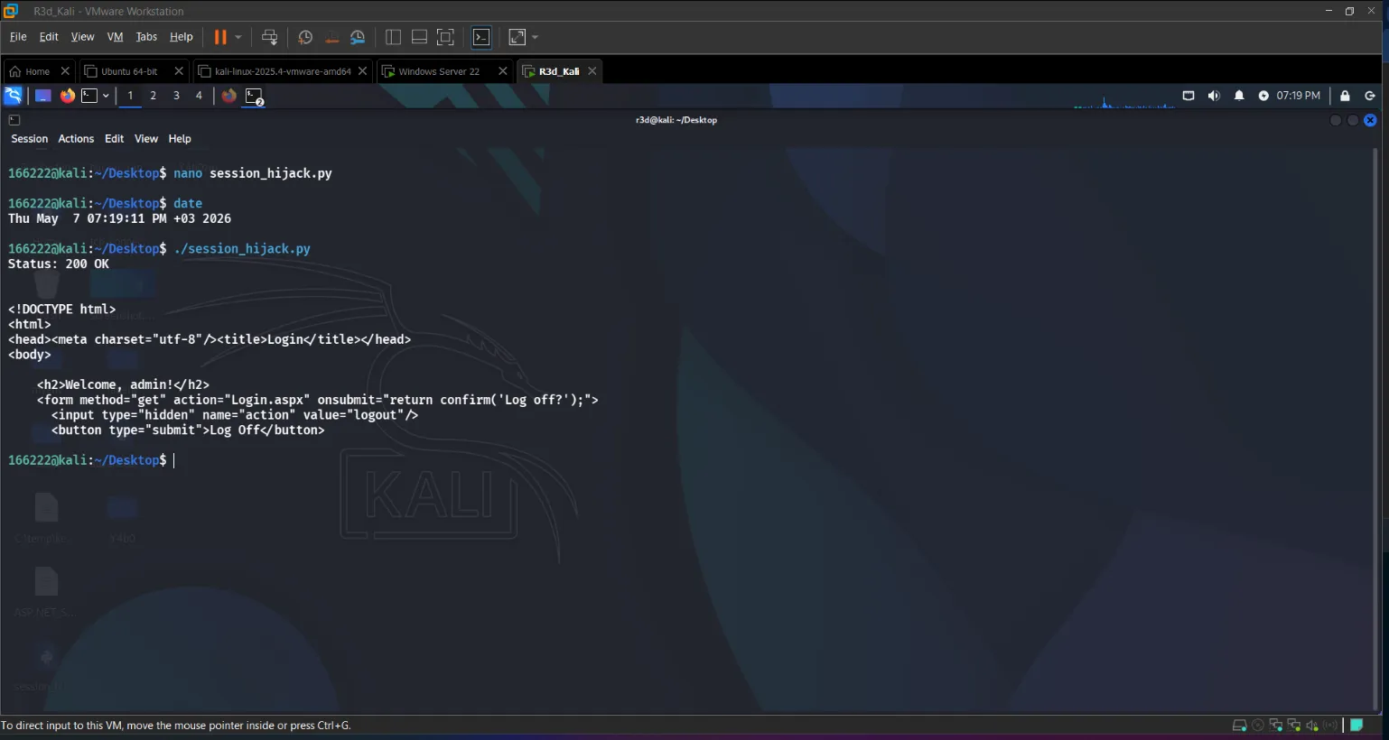Viewport: 1389px width, 740px height.
Task: Launch terminal emulator from Kali panel
Action: (x=89, y=96)
